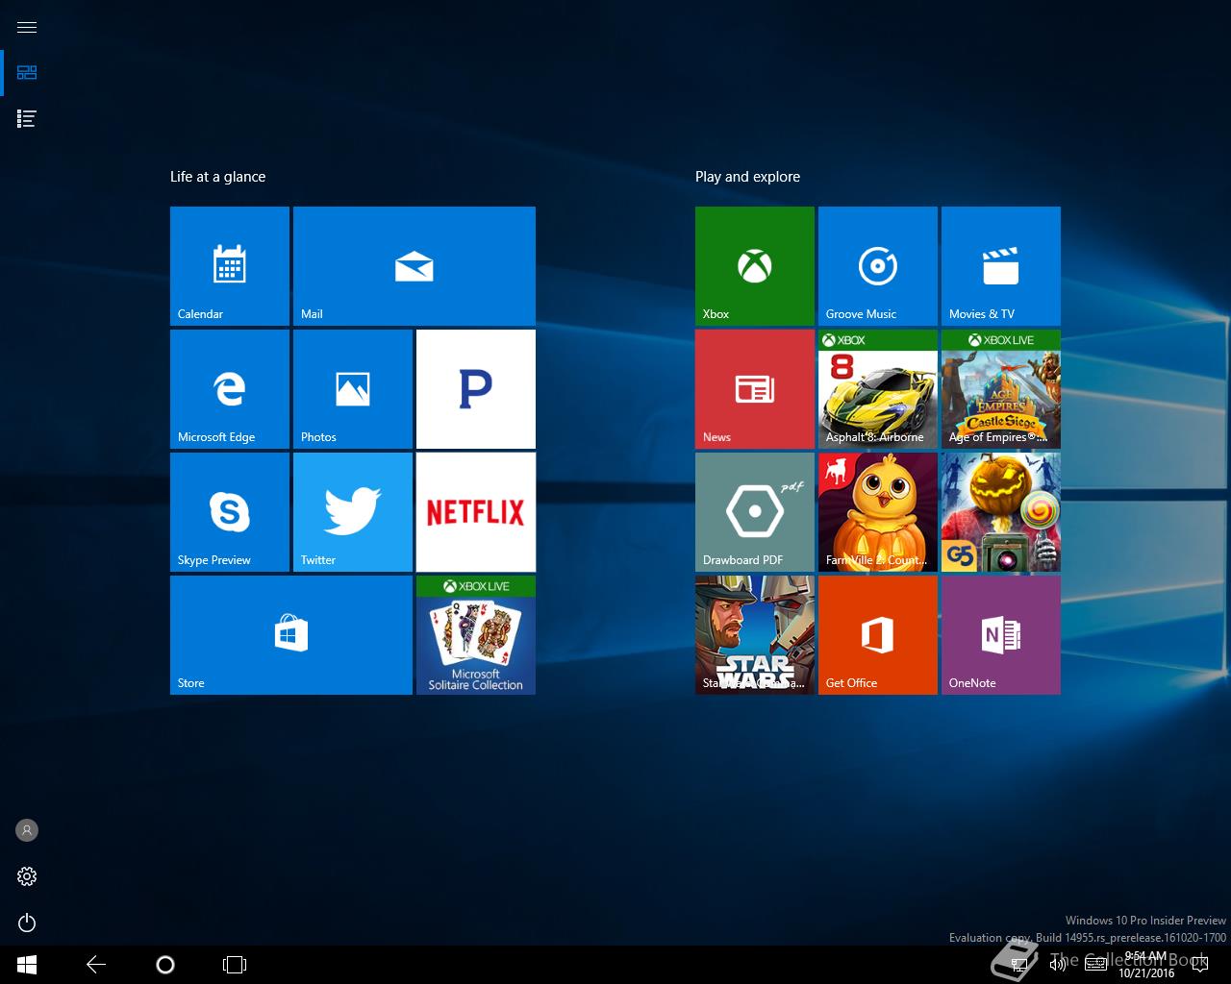Switch to All apps list view

pos(27,119)
